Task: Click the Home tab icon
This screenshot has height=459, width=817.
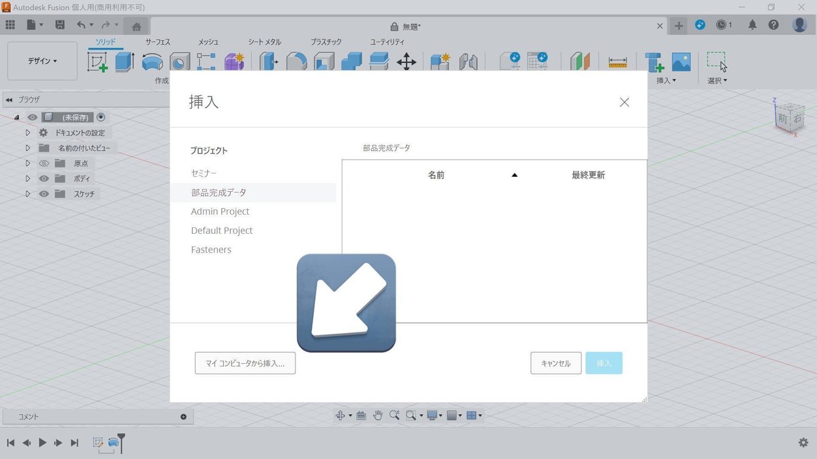Action: tap(136, 26)
